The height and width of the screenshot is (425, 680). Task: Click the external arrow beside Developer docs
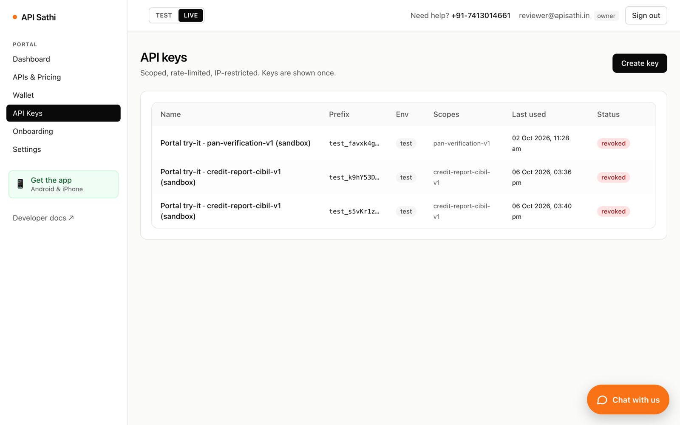(71, 218)
